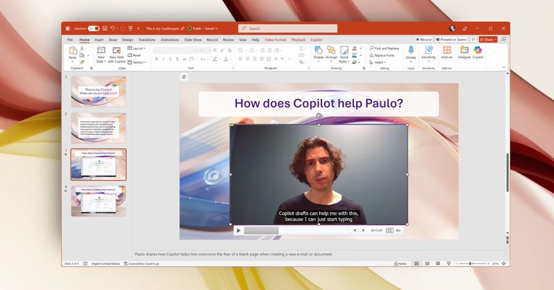Select the Format Painter brush
This screenshot has height=290, width=554.
[82, 62]
